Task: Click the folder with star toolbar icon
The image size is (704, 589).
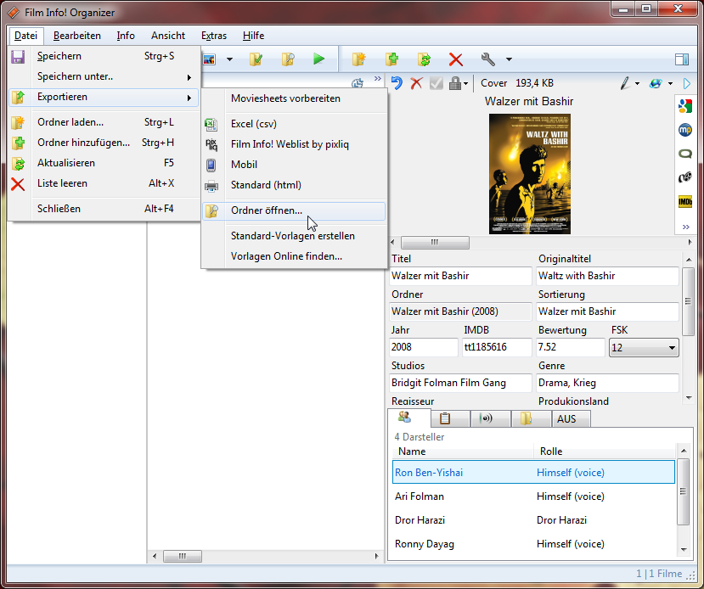Action: coord(358,59)
